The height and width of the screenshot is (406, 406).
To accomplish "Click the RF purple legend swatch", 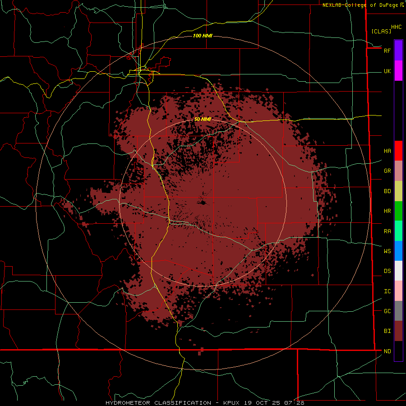I will click(398, 51).
